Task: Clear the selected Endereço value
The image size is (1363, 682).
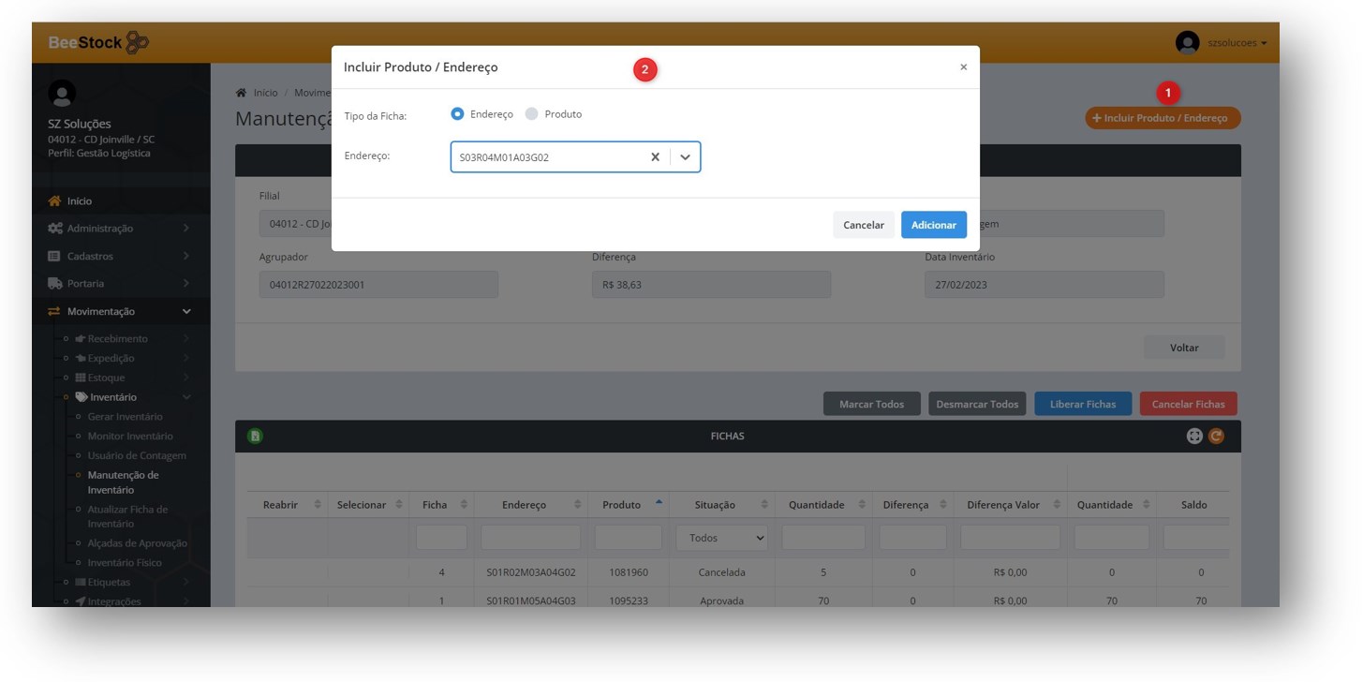Action: [x=655, y=157]
